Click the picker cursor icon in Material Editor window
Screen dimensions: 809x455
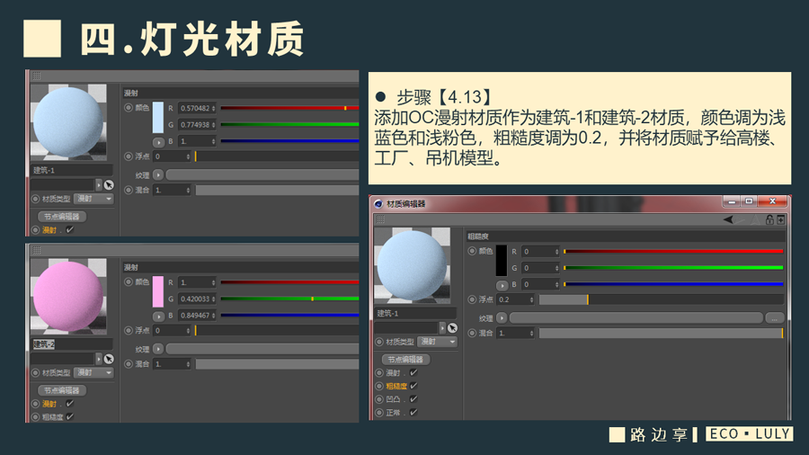pyautogui.click(x=452, y=328)
